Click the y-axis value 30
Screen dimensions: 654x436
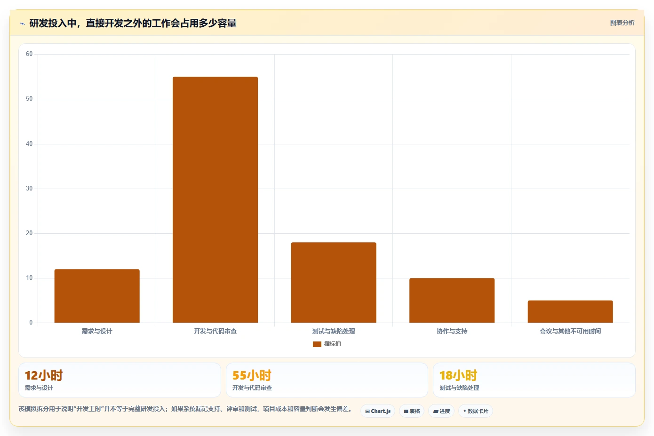29,189
